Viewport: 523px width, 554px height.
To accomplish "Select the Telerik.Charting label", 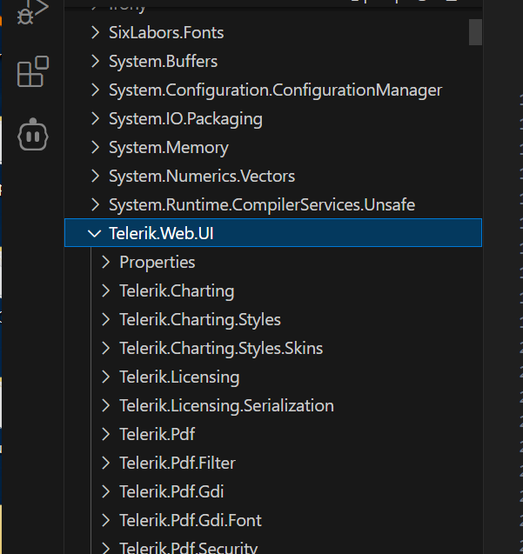I will 177,291.
